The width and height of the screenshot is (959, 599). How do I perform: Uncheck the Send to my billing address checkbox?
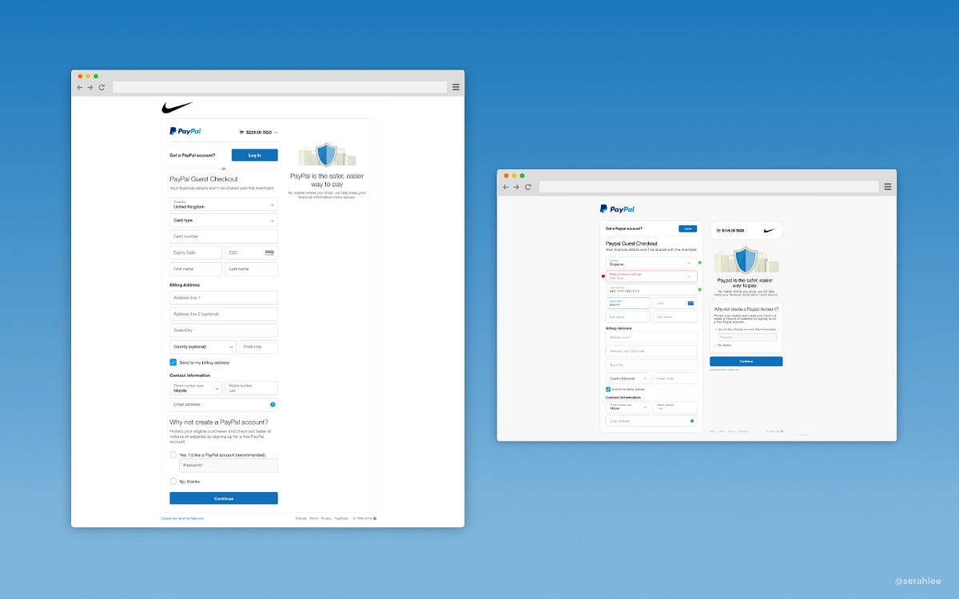[173, 362]
